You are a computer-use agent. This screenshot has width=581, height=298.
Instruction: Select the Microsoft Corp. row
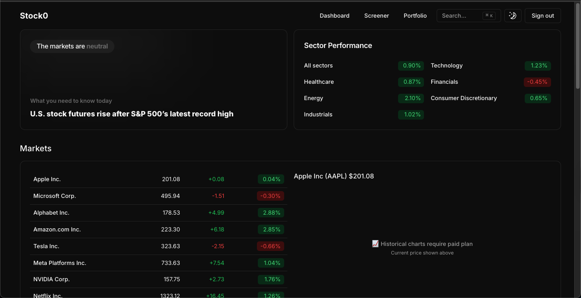tap(158, 196)
